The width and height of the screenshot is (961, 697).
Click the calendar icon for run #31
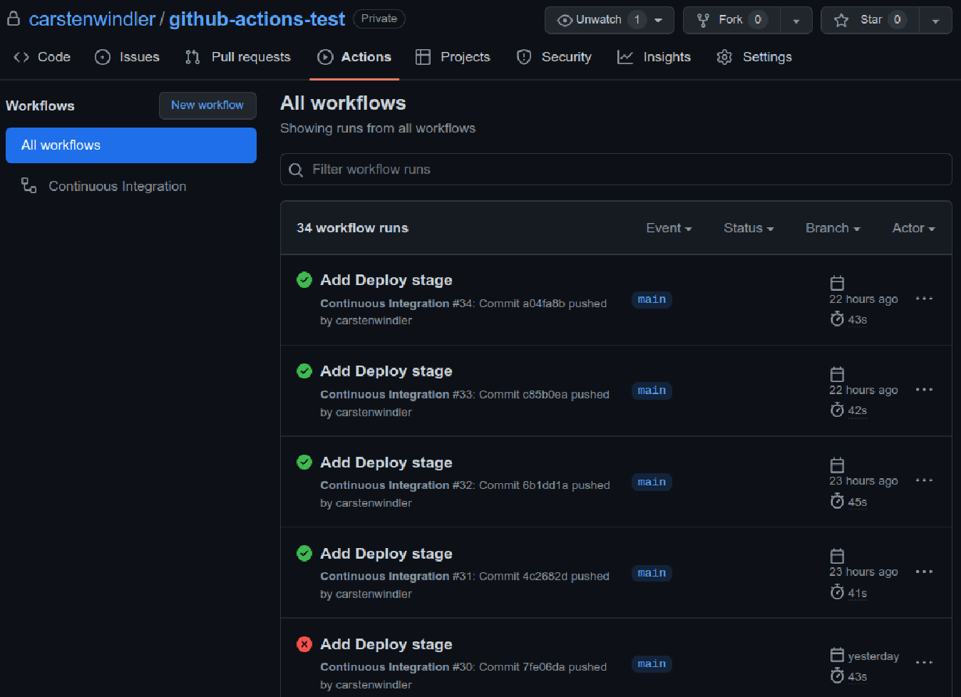point(837,556)
